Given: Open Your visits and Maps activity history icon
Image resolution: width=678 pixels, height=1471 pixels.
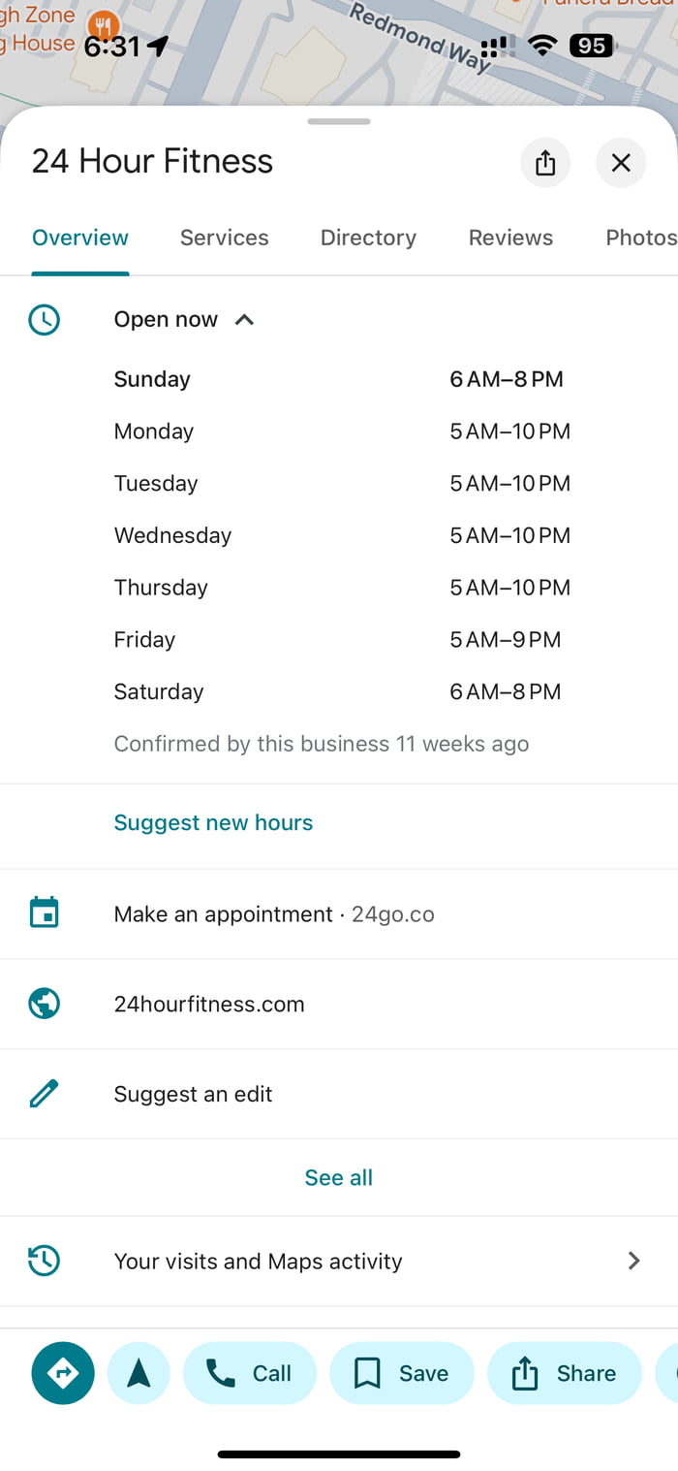Looking at the screenshot, I should point(44,1261).
